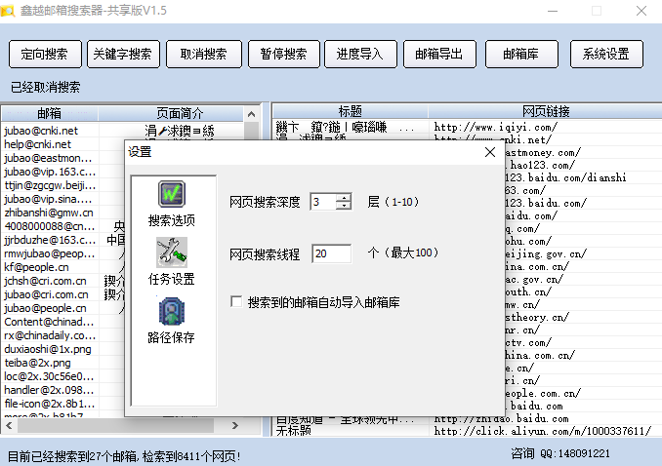Click the 邮箱导出 button
The width and height of the screenshot is (662, 466).
(439, 54)
